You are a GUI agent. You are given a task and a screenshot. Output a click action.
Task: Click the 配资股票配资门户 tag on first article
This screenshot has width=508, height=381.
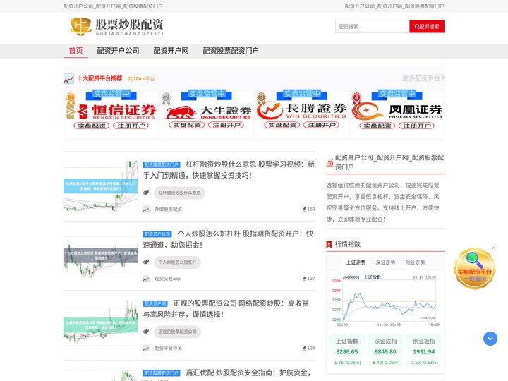(x=162, y=164)
